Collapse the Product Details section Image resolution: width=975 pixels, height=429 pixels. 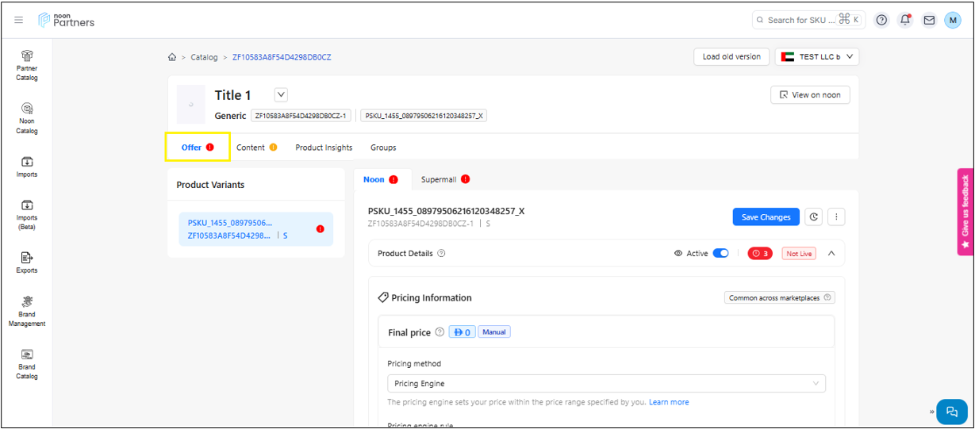[x=831, y=254]
